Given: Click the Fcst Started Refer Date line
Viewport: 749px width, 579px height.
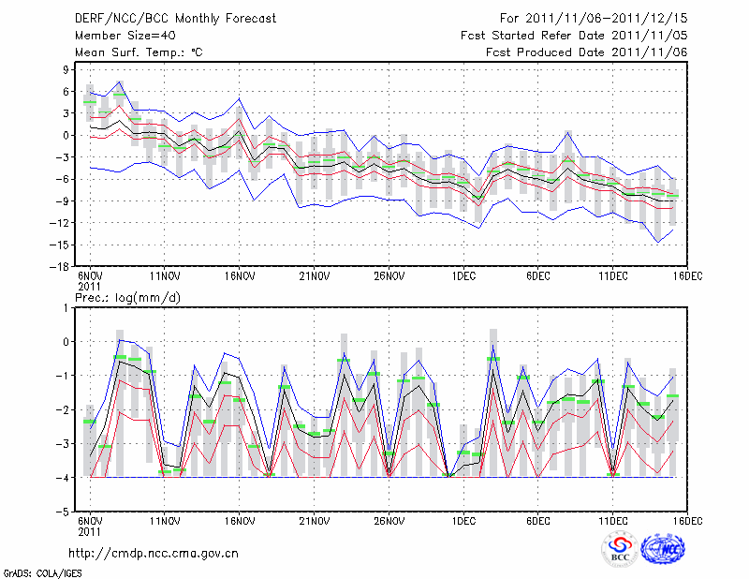Looking at the screenshot, I should [x=574, y=36].
